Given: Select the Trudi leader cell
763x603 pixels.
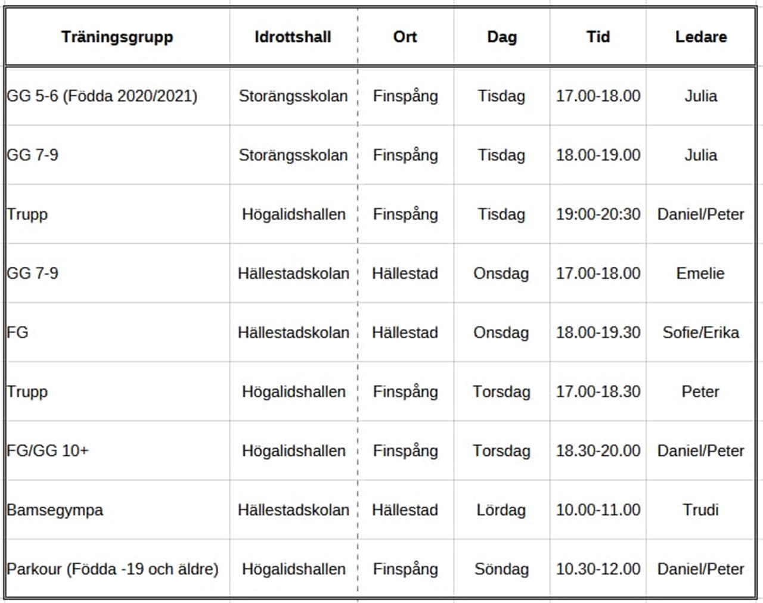Looking at the screenshot, I should click(x=701, y=509).
